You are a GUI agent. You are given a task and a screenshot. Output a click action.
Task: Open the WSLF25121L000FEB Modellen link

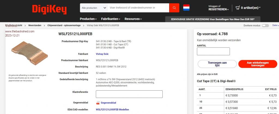[x=112, y=110]
